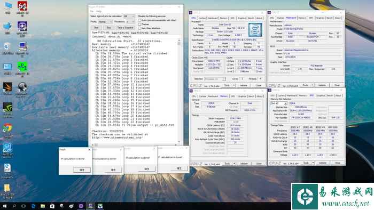This screenshot has width=374, height=210.
Task: Launch Microsoft Edge from the taskbar
Action: click(x=33, y=206)
